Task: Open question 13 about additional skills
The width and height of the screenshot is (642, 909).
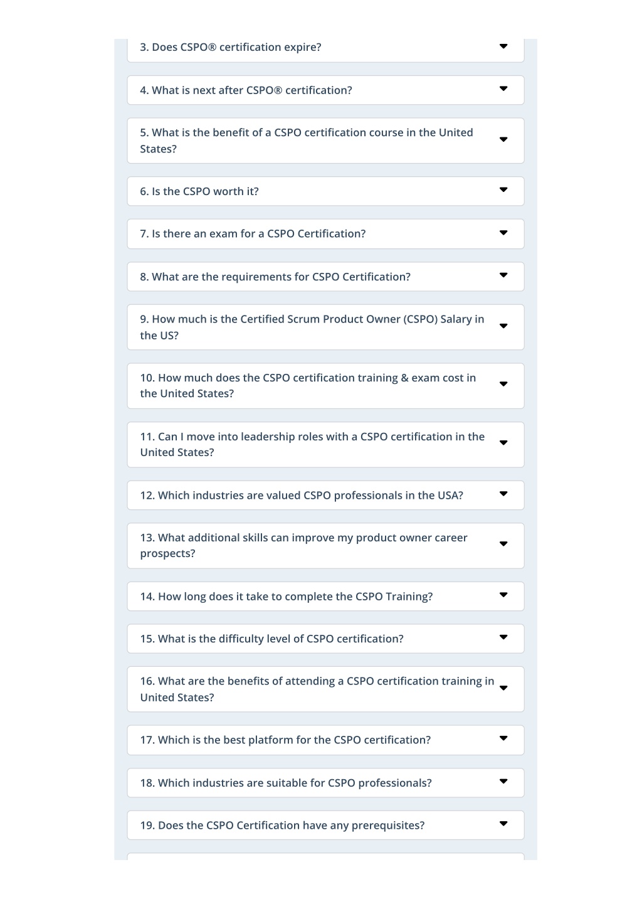Action: pyautogui.click(x=325, y=546)
